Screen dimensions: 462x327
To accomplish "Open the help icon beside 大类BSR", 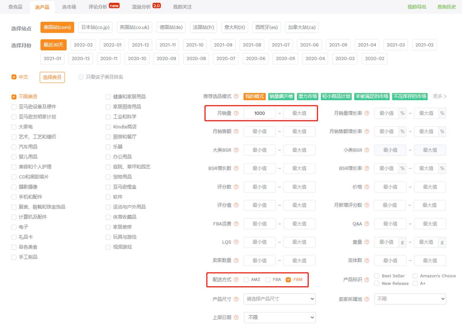I will 236,150.
